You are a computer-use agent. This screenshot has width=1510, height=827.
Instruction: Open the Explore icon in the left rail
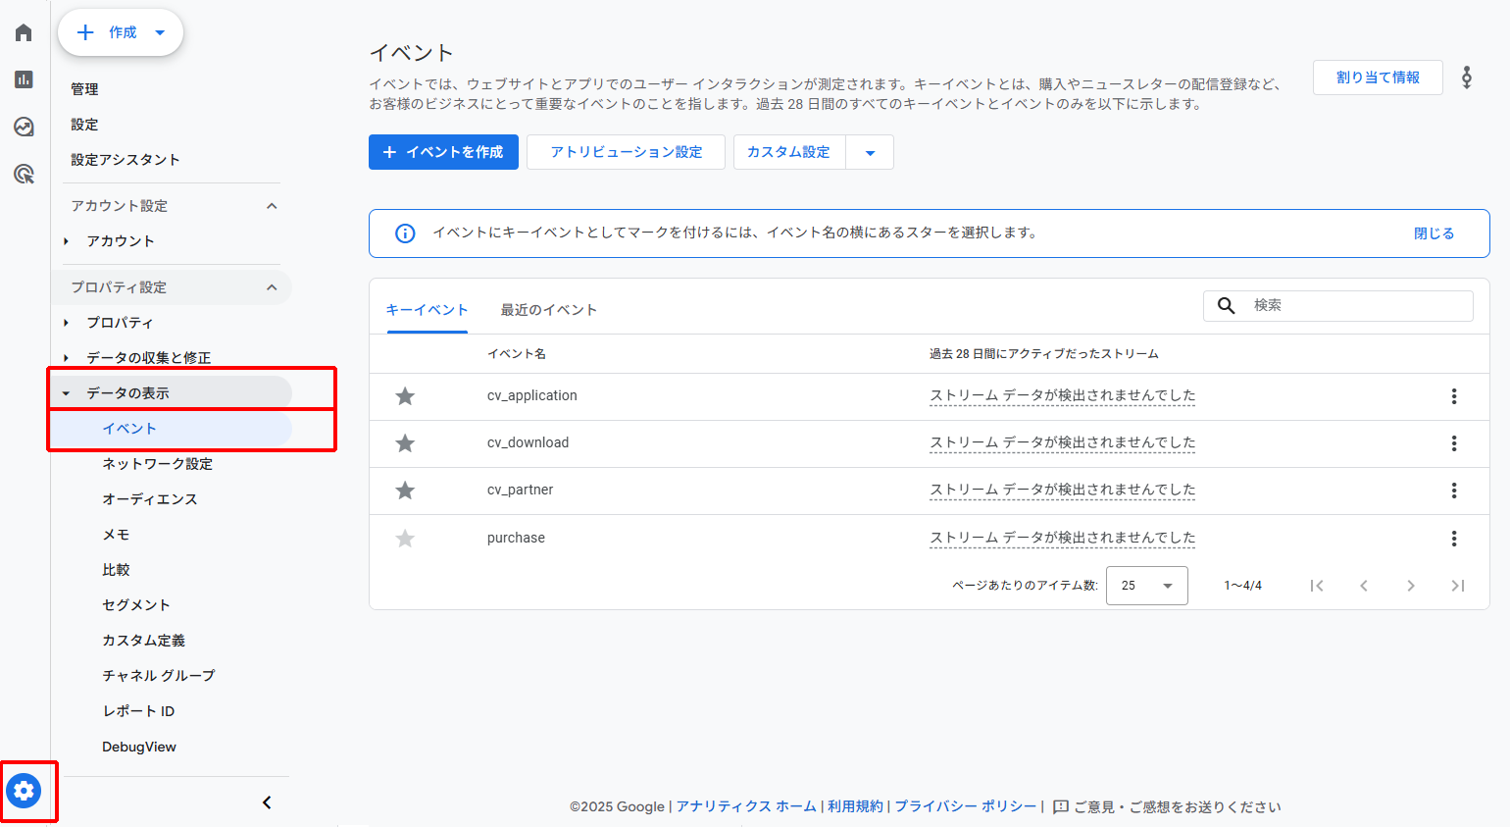(23, 127)
